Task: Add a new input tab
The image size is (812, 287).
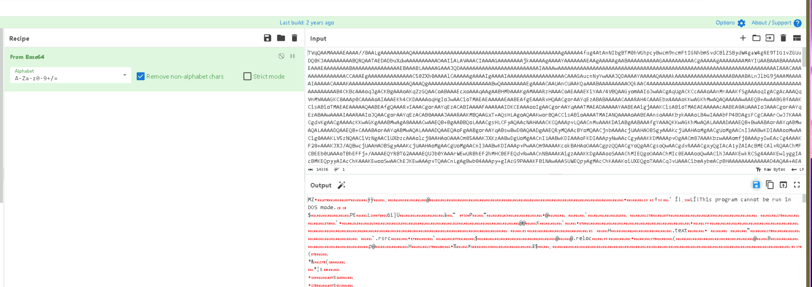Action: 743,38
